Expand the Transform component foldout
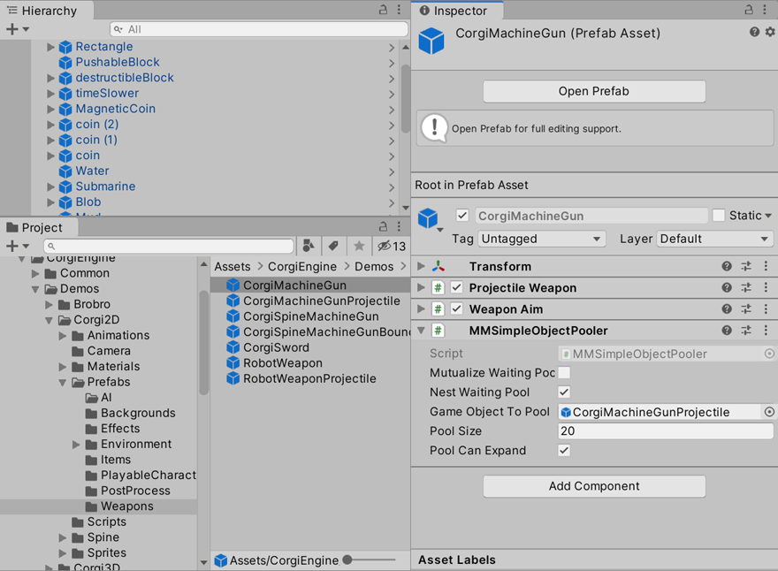This screenshot has height=571, width=778. point(422,266)
